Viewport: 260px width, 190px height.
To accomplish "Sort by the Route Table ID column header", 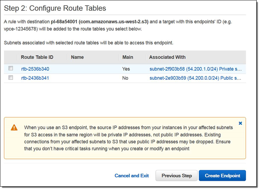I will tap(37, 57).
